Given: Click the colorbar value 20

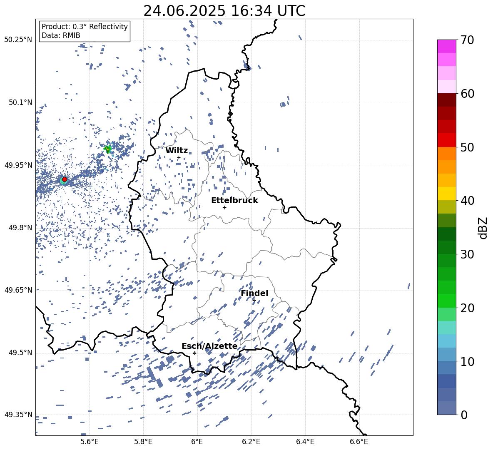Looking at the screenshot, I should 468,308.
